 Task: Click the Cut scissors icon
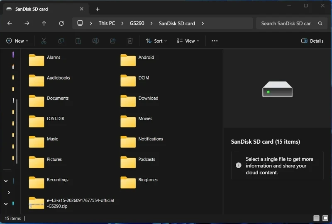[x=44, y=41]
